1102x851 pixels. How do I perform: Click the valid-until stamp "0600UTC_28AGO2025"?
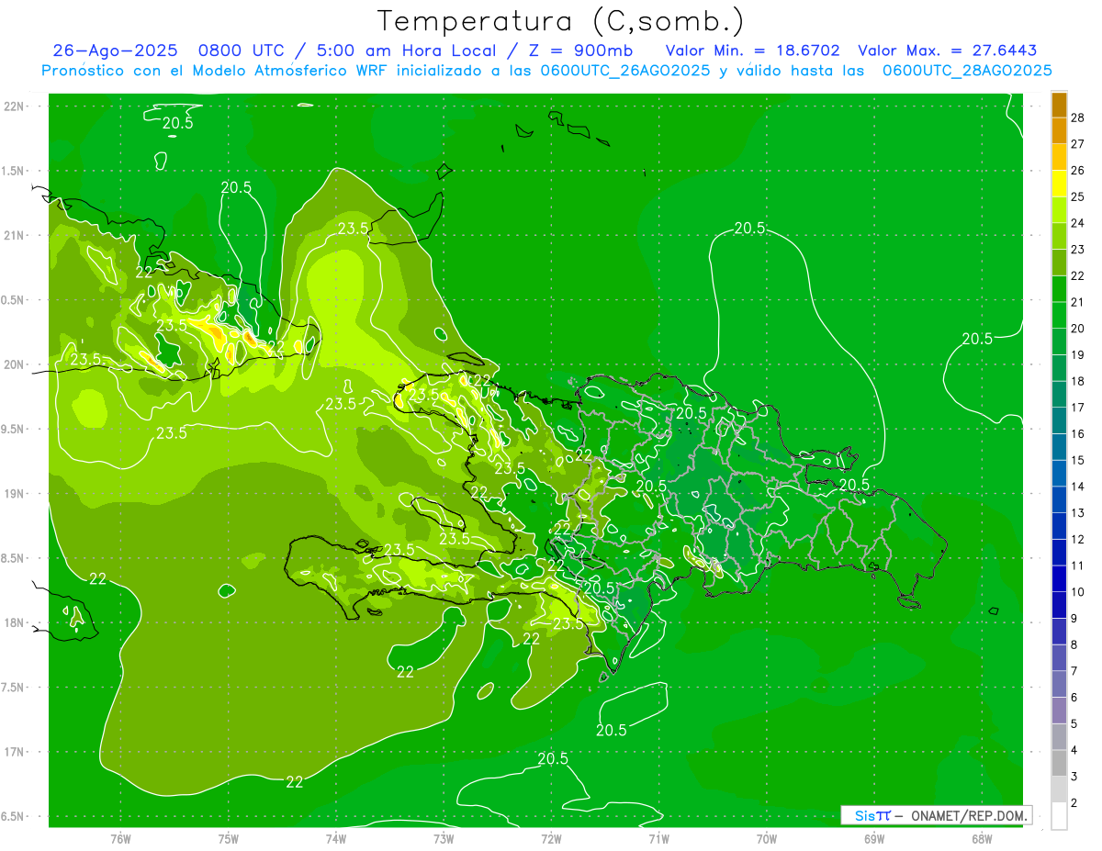click(x=967, y=71)
